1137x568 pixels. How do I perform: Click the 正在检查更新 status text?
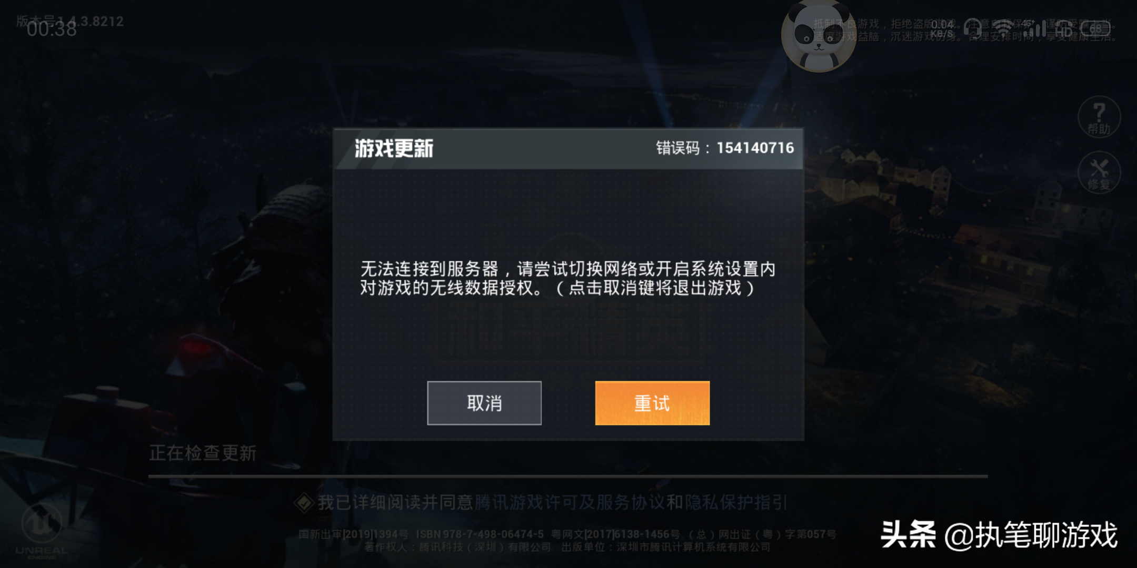[203, 453]
